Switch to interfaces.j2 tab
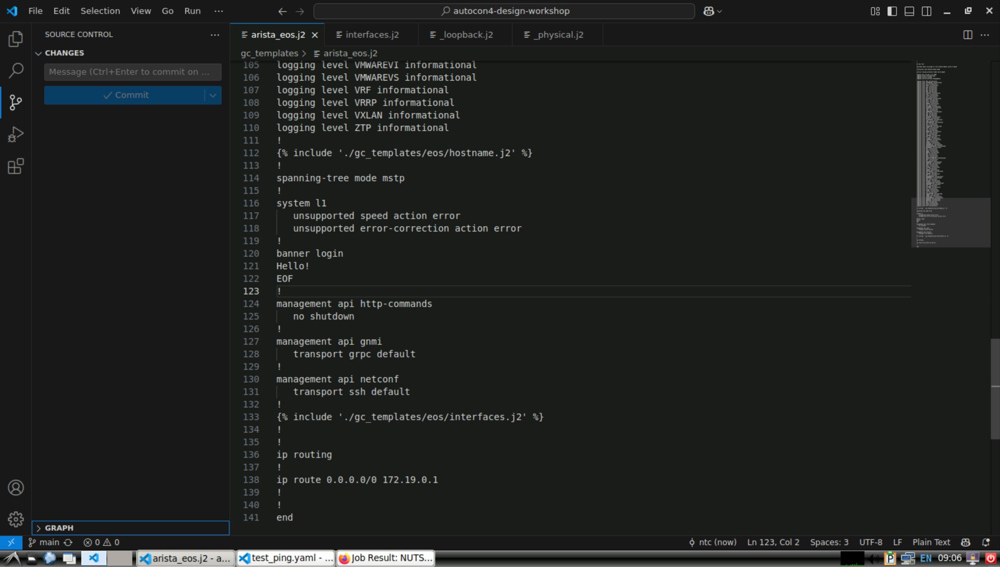 tap(372, 35)
